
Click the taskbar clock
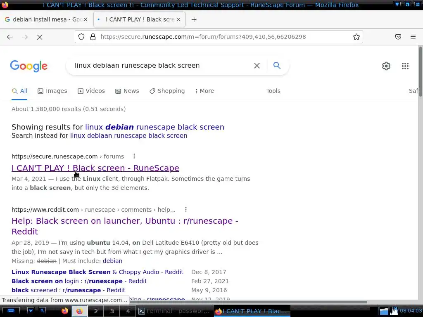click(411, 311)
